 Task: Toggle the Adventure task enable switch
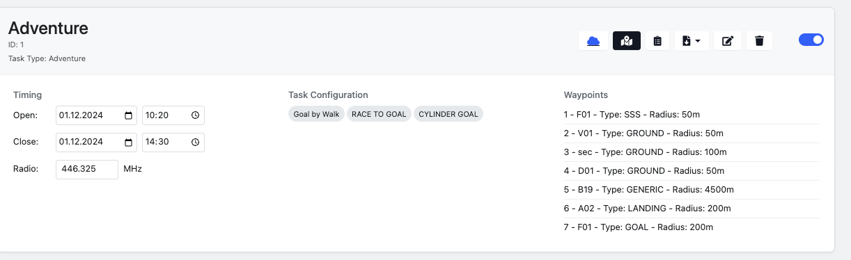point(811,40)
